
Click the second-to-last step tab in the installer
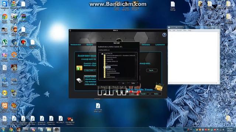(x=146, y=45)
